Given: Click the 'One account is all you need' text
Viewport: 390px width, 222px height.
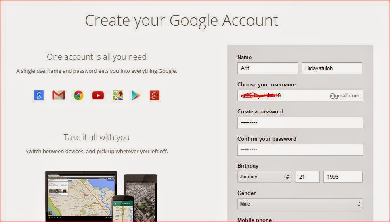Looking at the screenshot, I should (x=96, y=57).
